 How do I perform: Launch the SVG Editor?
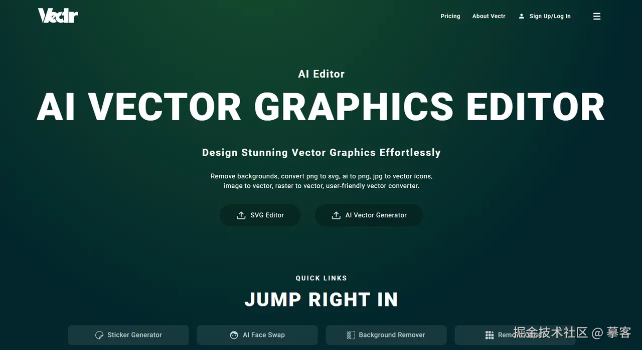point(260,215)
